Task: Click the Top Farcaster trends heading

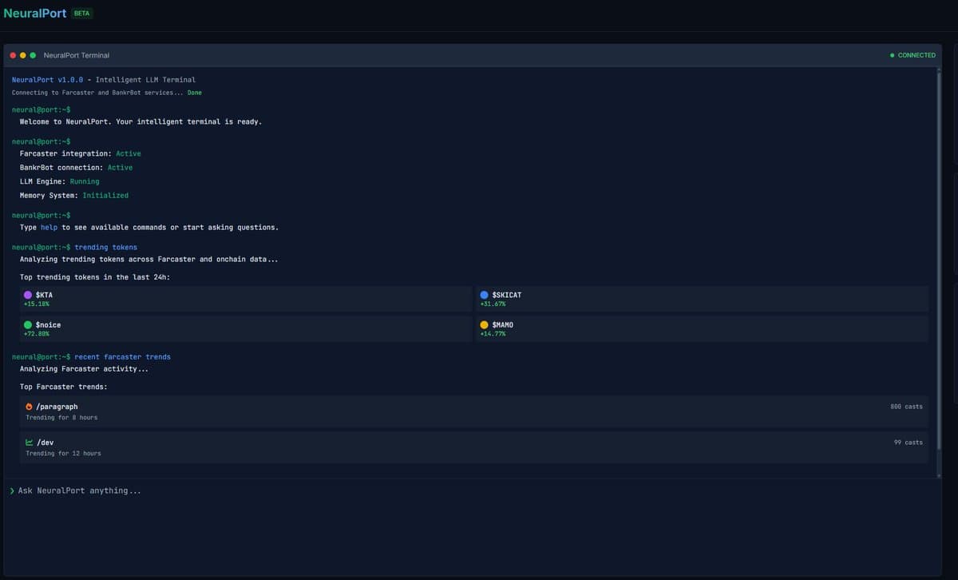Action: [64, 387]
